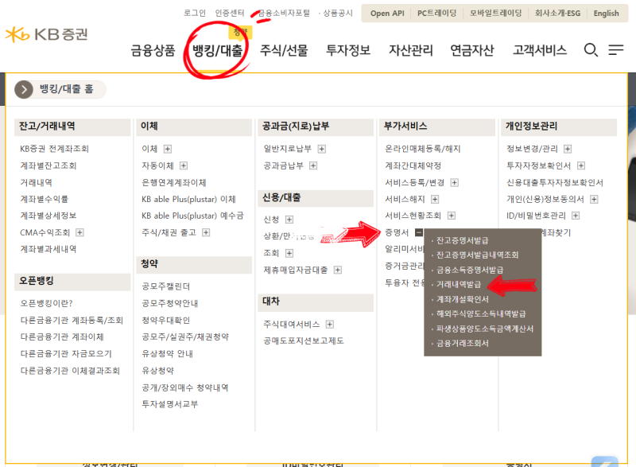Select 금융거래조회서 in the submenu
The width and height of the screenshot is (636, 467).
[x=463, y=343]
